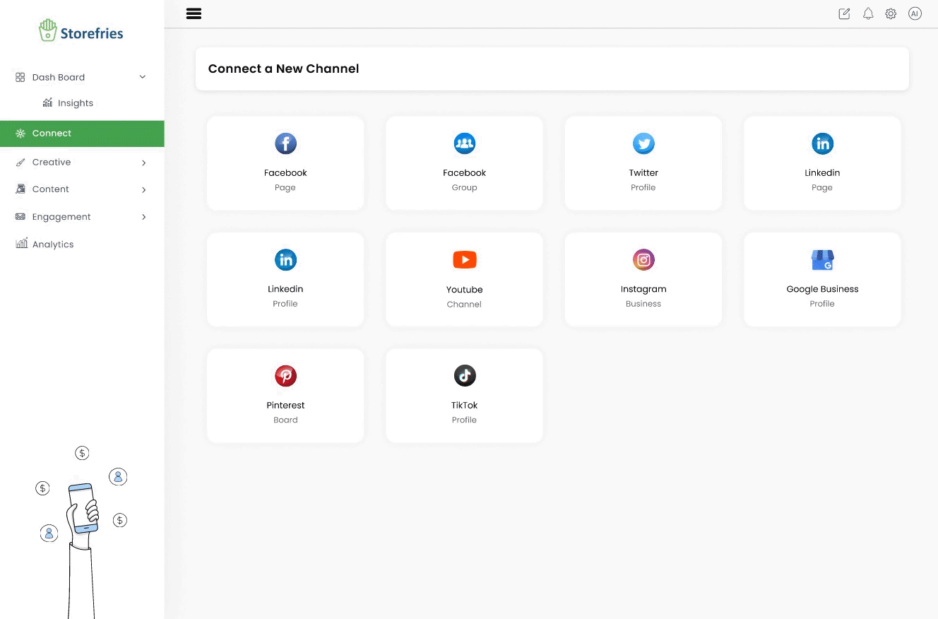Viewport: 938px width, 619px height.
Task: Click the Twitter bird icon
Action: pyautogui.click(x=643, y=143)
